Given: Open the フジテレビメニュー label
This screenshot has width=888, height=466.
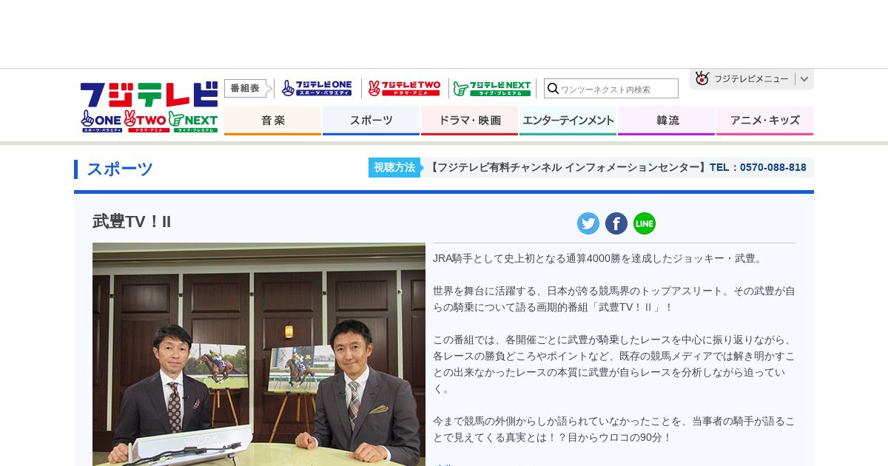Looking at the screenshot, I should click(x=751, y=79).
